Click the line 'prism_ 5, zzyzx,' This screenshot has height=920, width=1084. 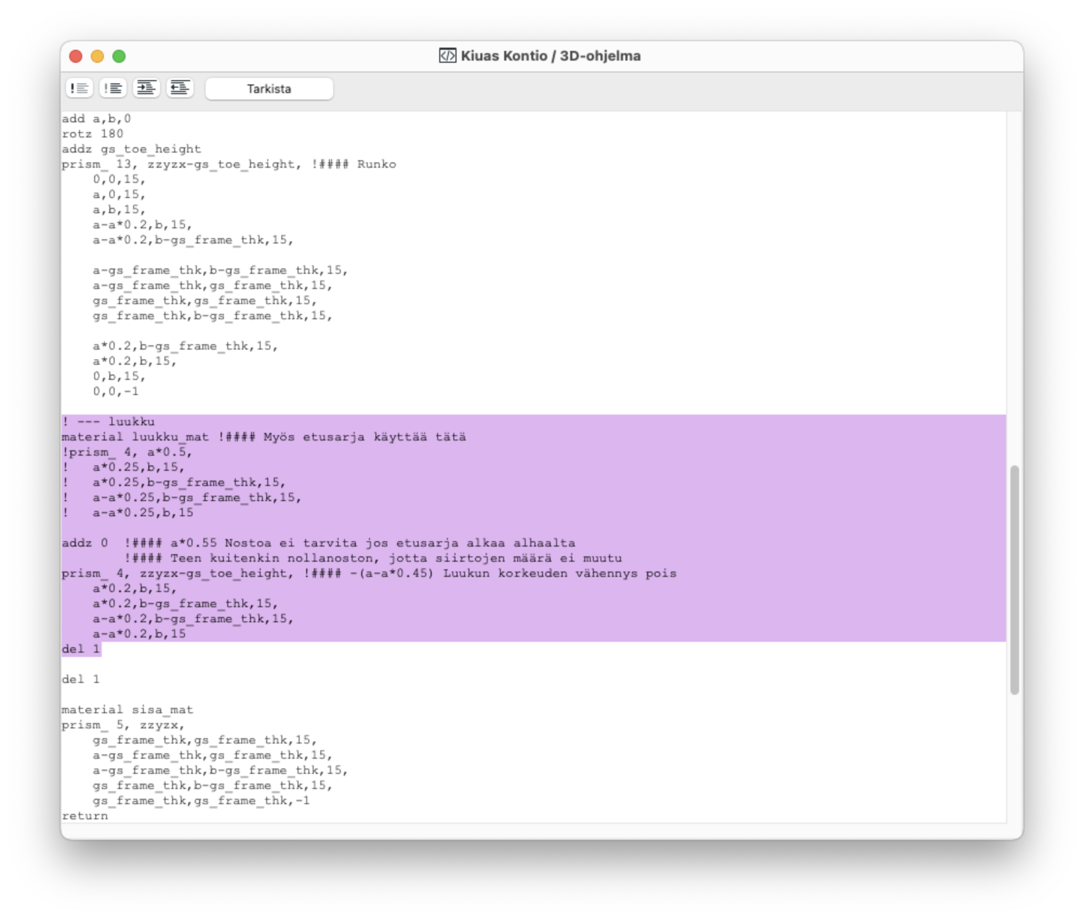123,725
